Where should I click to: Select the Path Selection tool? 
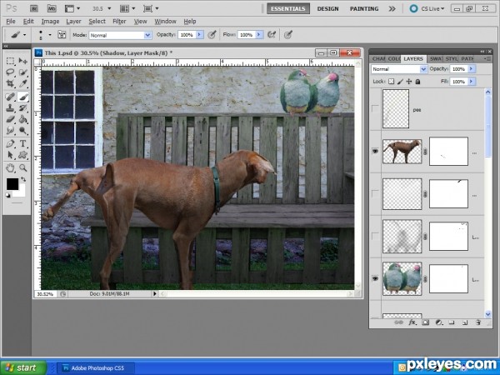(x=10, y=155)
